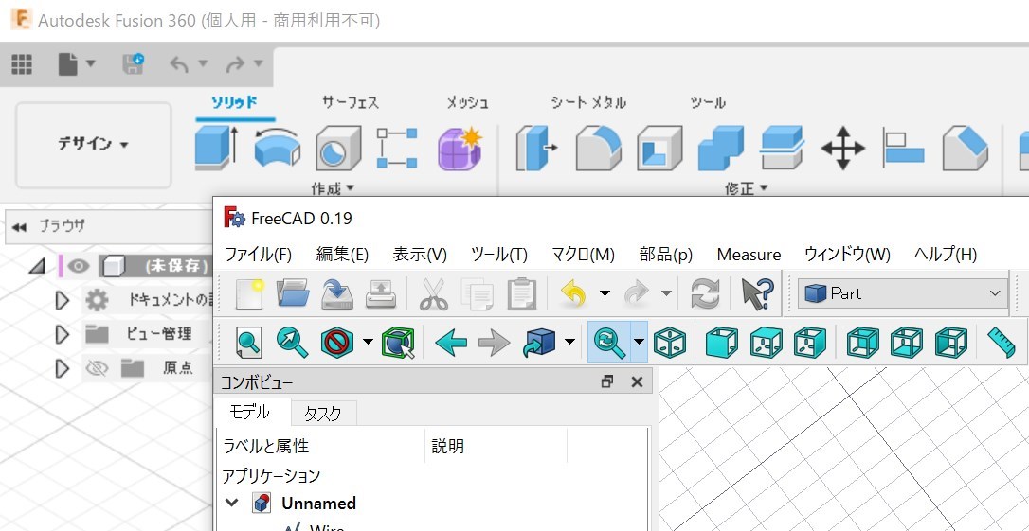
Task: Open the デザイン workspace dropdown
Action: 93,144
